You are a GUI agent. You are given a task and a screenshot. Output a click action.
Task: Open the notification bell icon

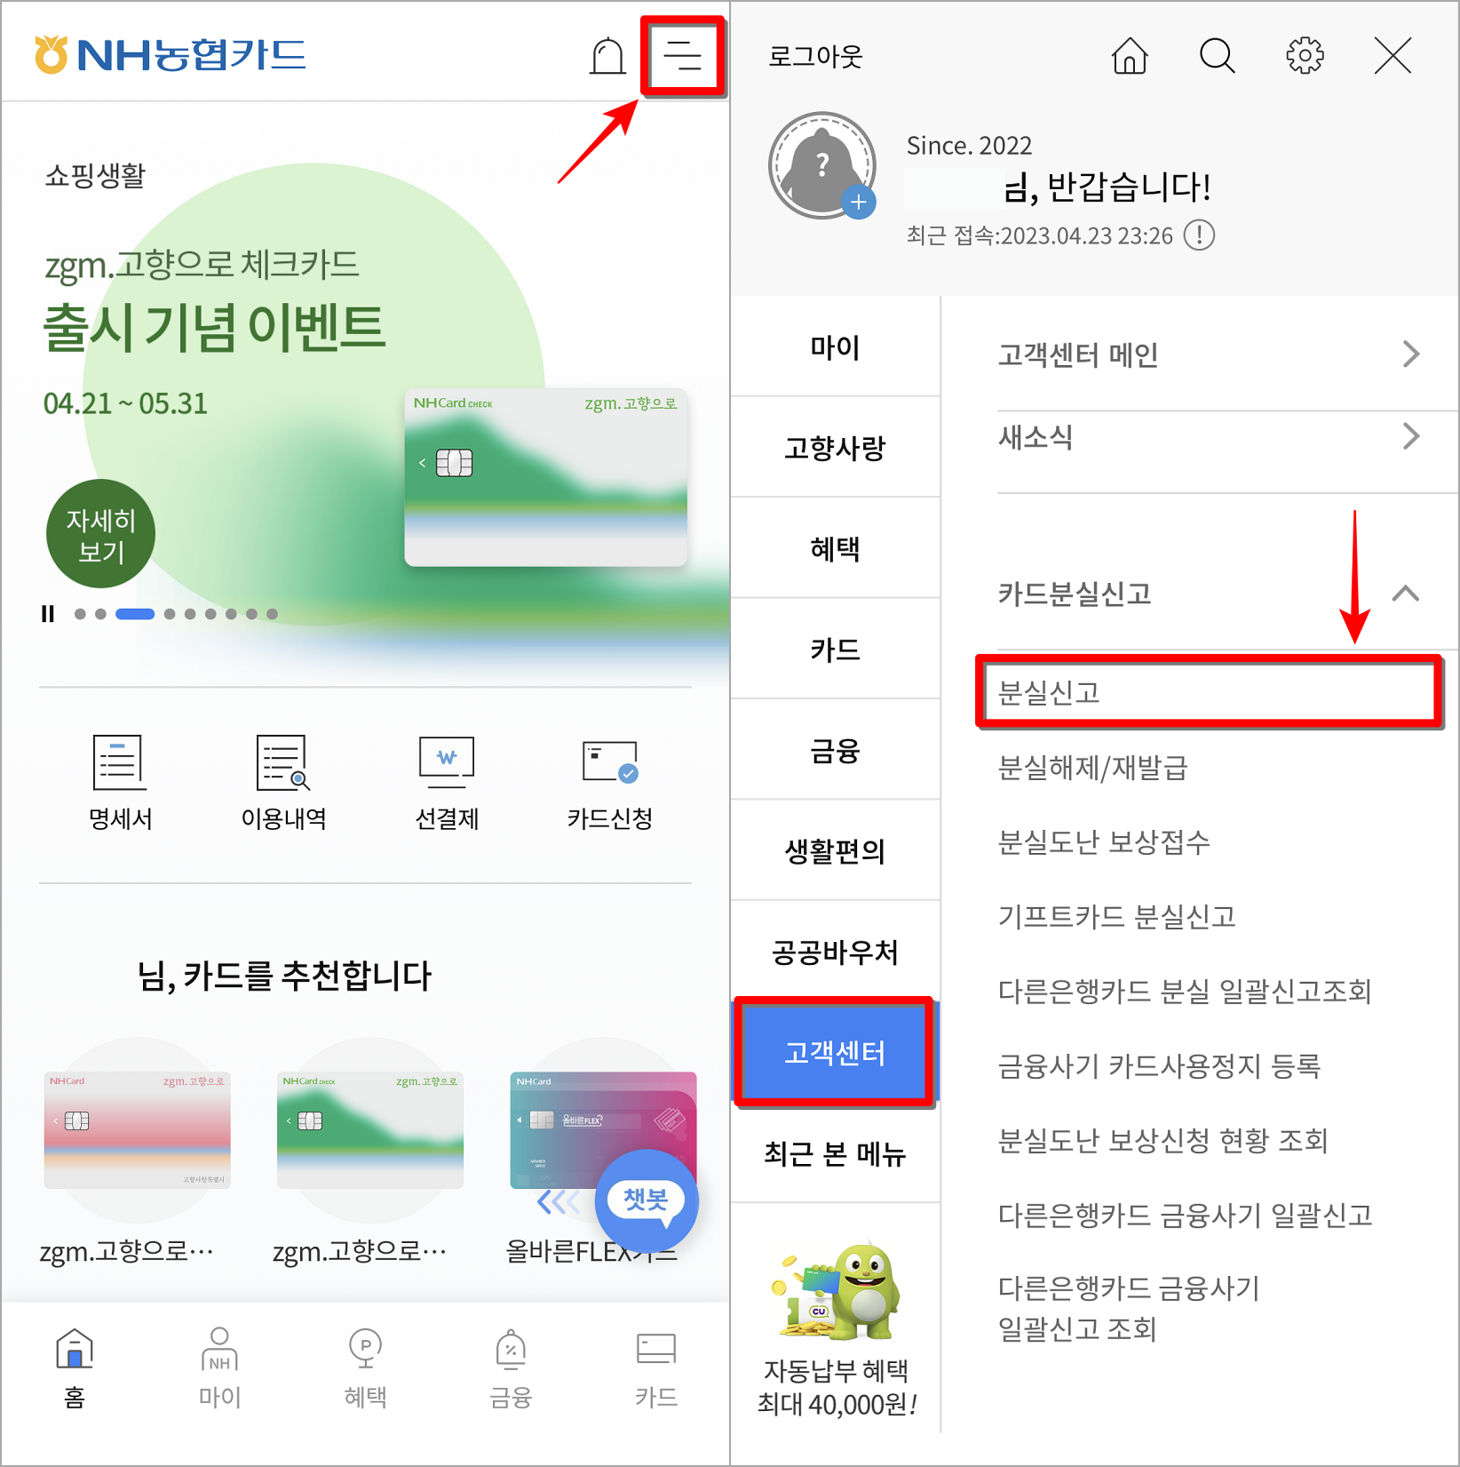(x=607, y=55)
